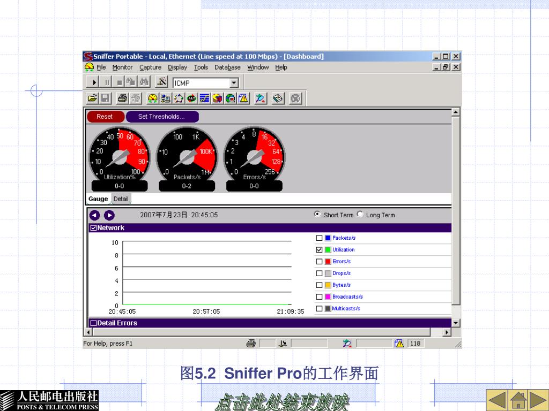This screenshot has height=411, width=549.
Task: Click the Stop and Display icon
Action: tap(131, 82)
